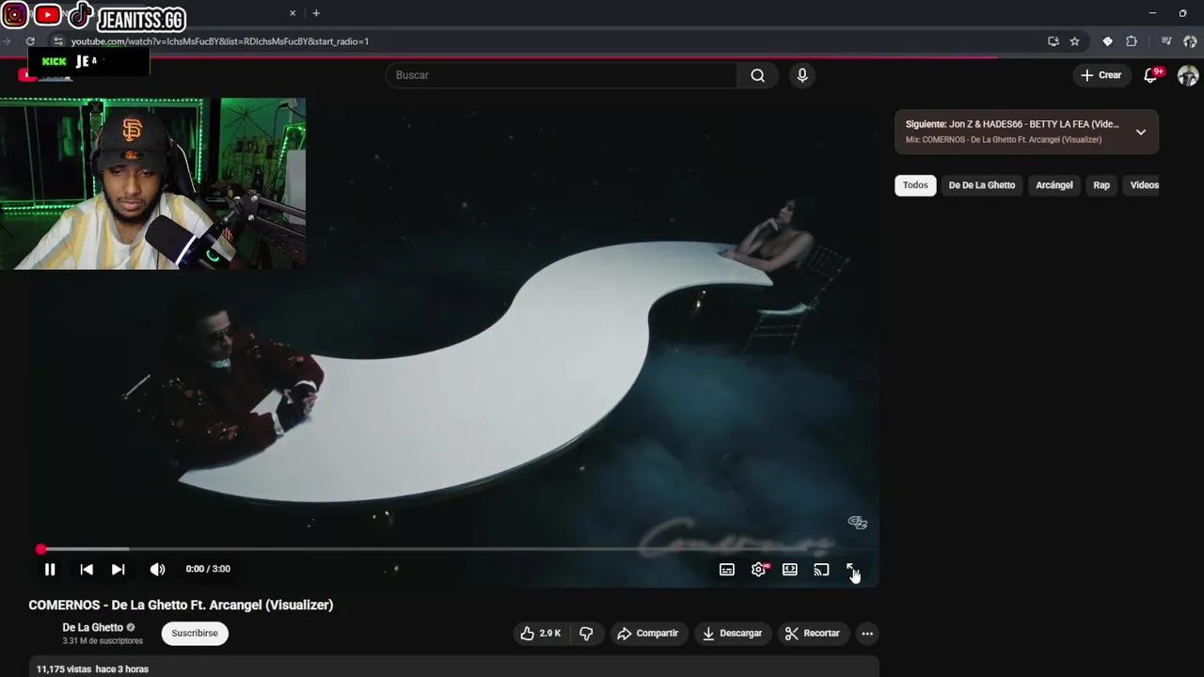
Task: Expand the Siguiente mix playlist panel
Action: [1140, 132]
